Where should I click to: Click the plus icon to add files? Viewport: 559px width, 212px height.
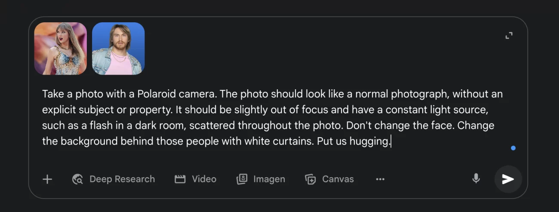tap(47, 179)
